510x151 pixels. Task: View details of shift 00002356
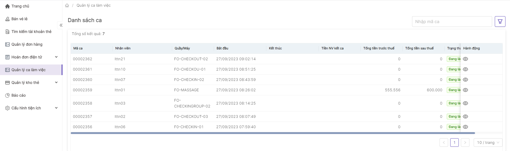465,127
